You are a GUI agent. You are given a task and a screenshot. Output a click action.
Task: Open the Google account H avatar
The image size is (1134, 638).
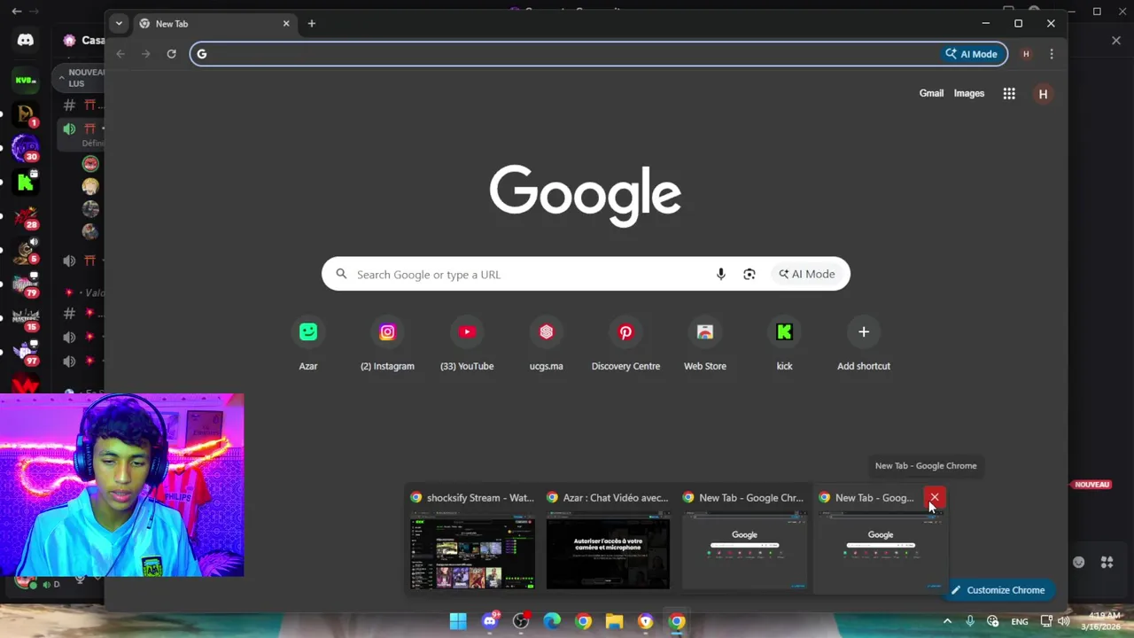(x=1043, y=94)
